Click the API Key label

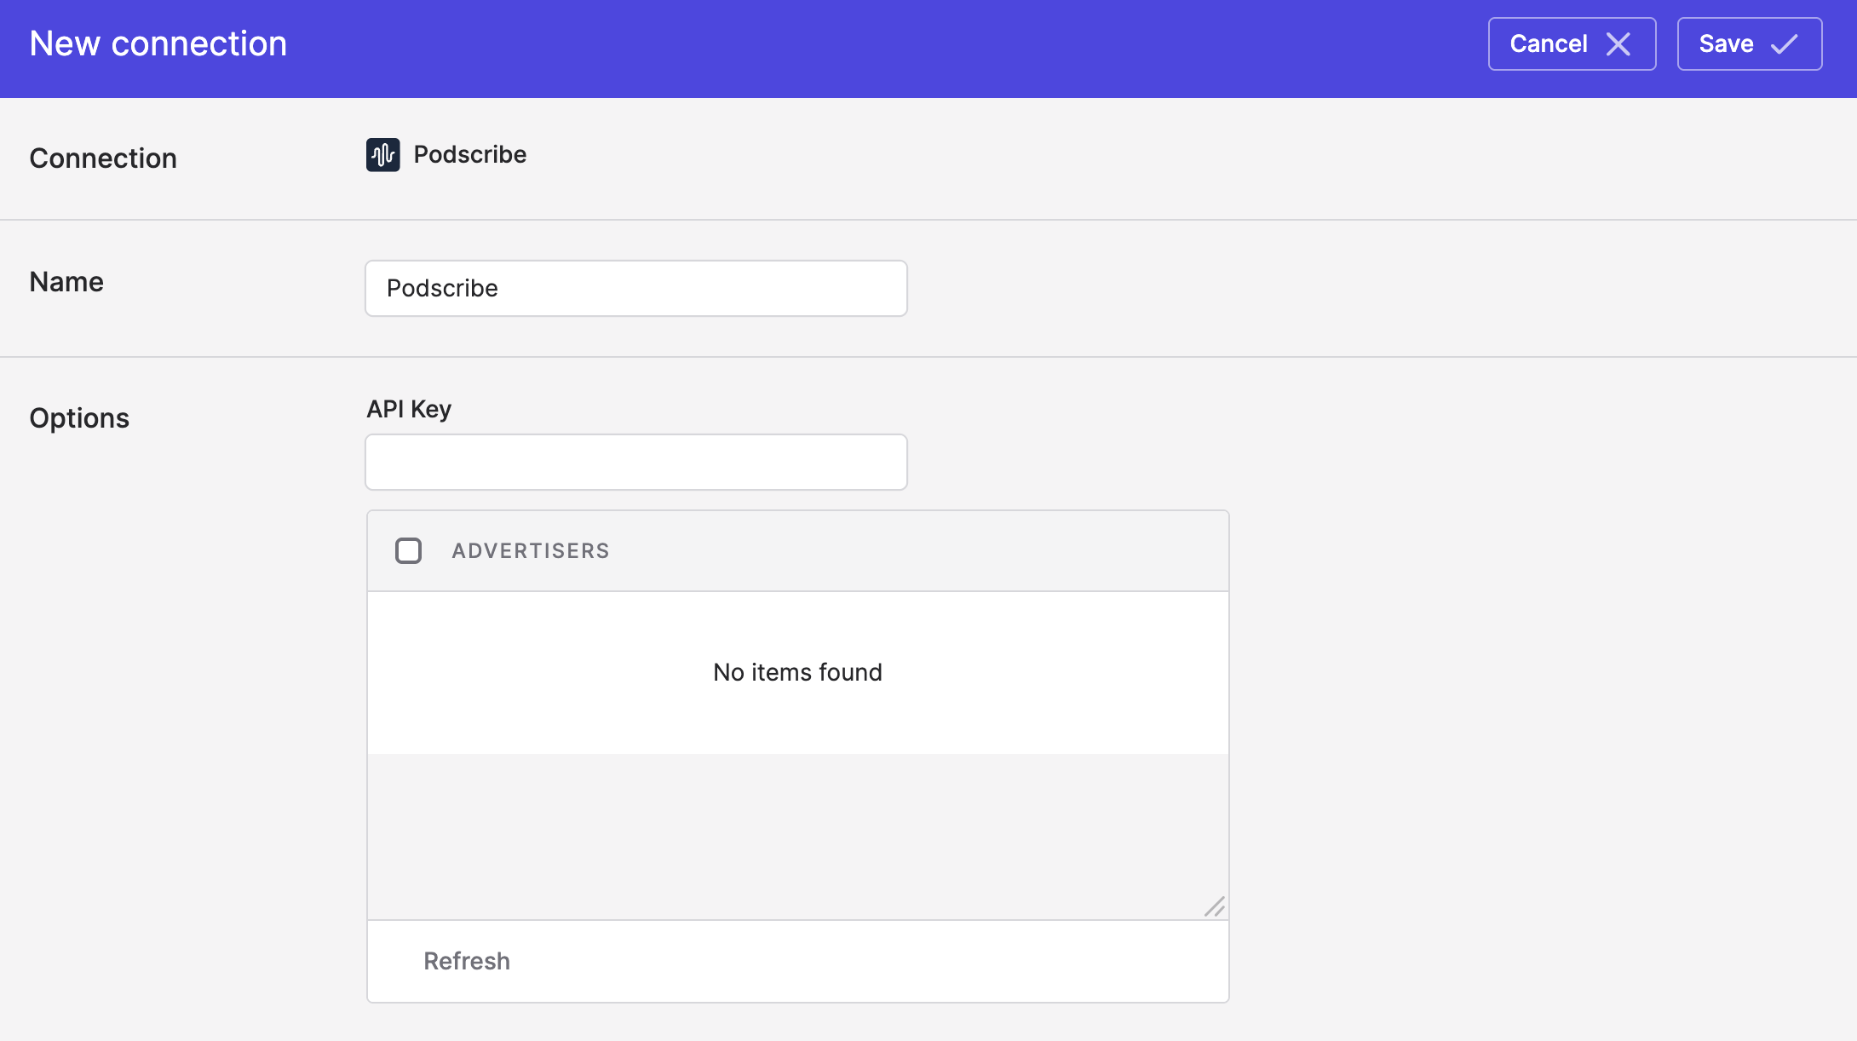(x=409, y=409)
